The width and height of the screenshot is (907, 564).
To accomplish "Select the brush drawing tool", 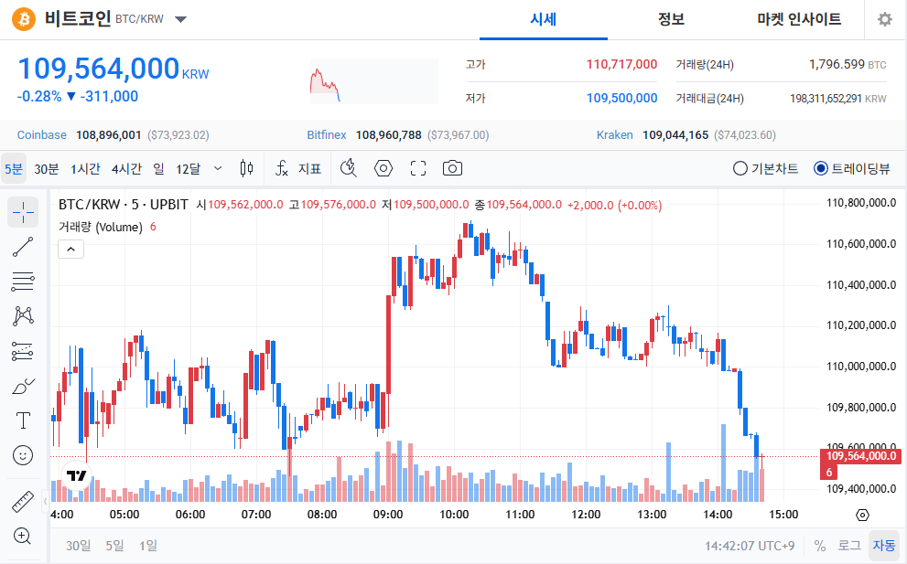I will [23, 386].
